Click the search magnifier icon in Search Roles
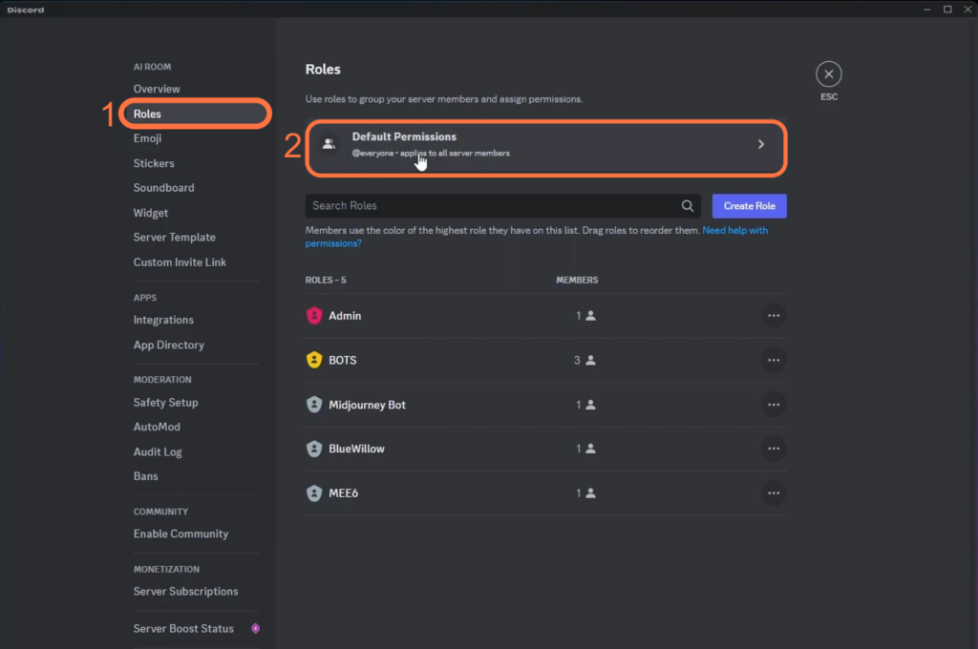978x649 pixels. (688, 206)
